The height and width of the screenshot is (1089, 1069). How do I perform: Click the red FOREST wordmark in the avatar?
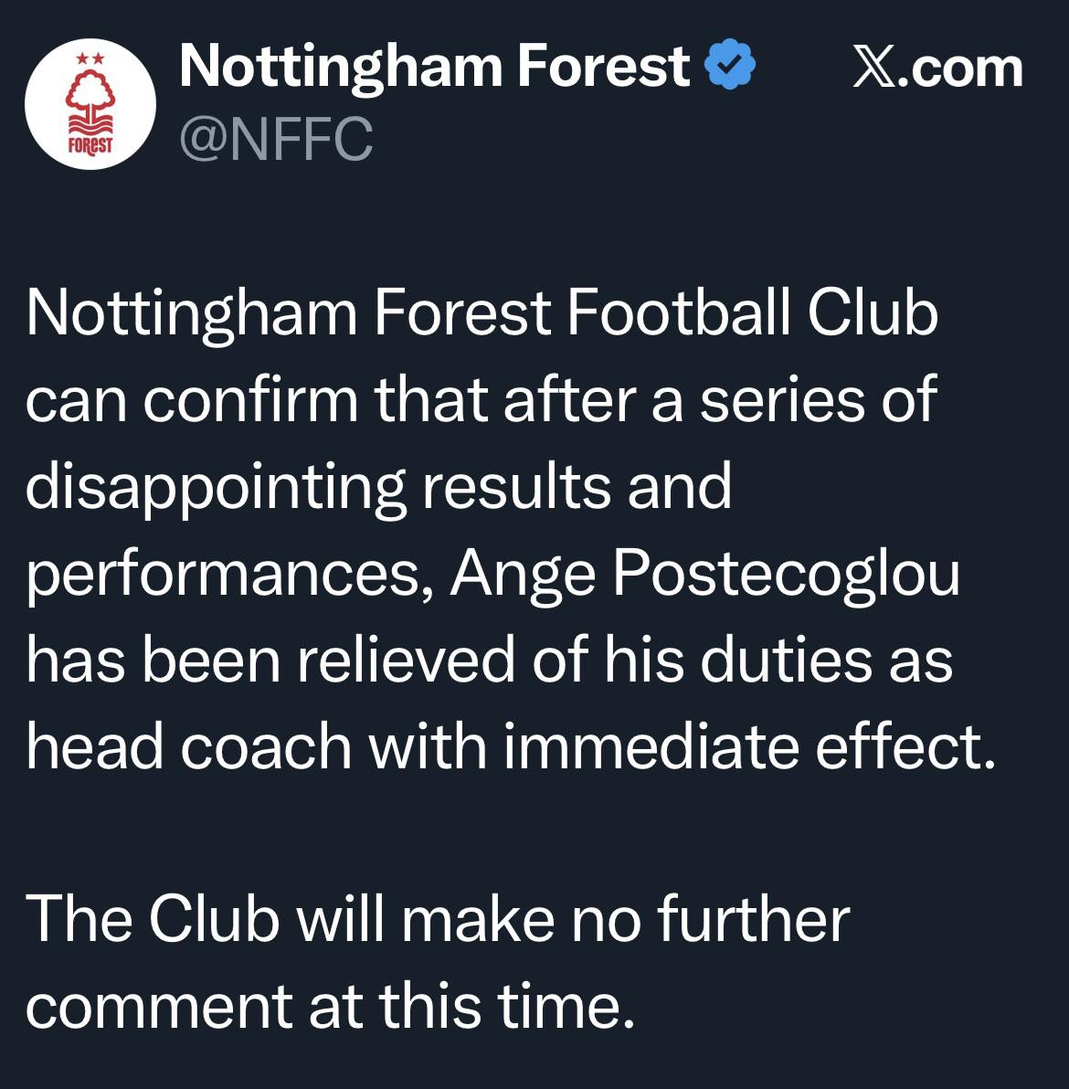tap(90, 144)
